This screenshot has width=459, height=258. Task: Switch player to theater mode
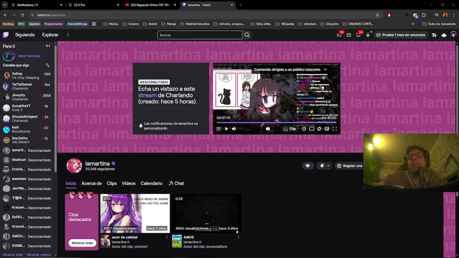coord(312,129)
